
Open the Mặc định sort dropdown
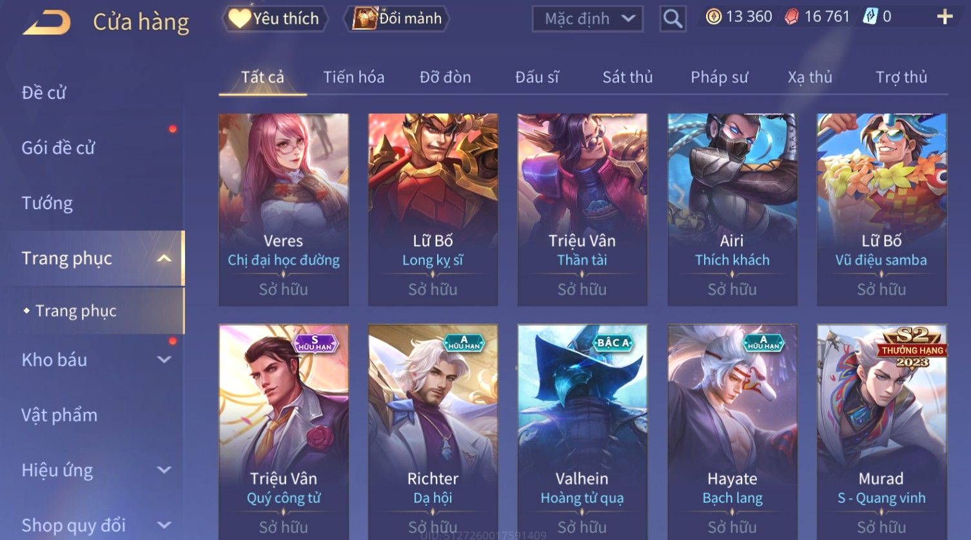(x=587, y=19)
